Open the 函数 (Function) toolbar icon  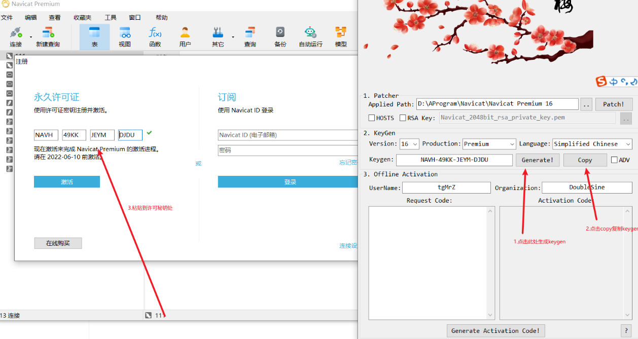(155, 36)
